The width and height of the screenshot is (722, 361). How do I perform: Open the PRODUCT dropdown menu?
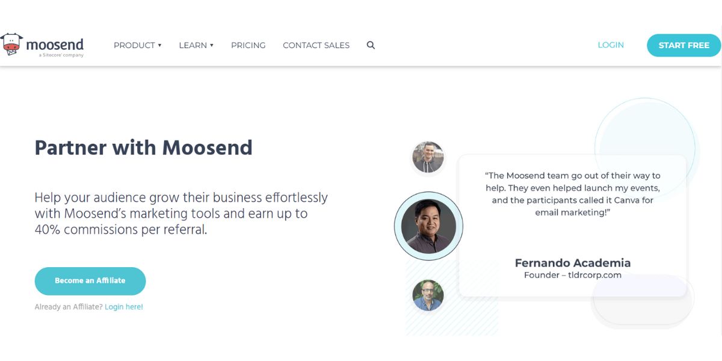coord(135,45)
